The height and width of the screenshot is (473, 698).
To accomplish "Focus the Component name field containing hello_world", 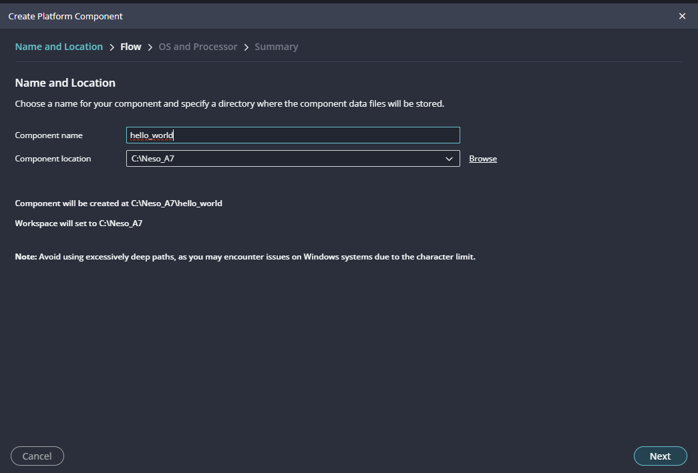I will pos(293,135).
